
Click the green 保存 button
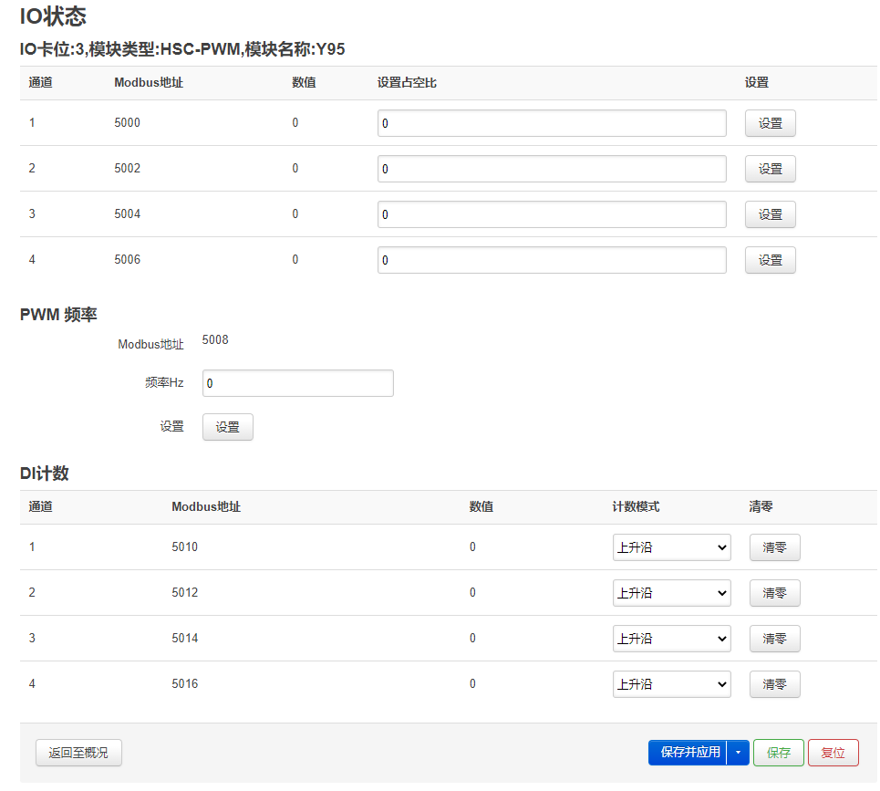tap(779, 753)
